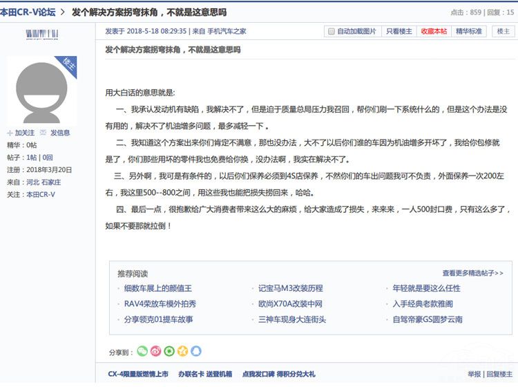Open recommended post 细数车展上的颜值王
Image resolution: width=518 pixels, height=387 pixels.
coord(157,288)
